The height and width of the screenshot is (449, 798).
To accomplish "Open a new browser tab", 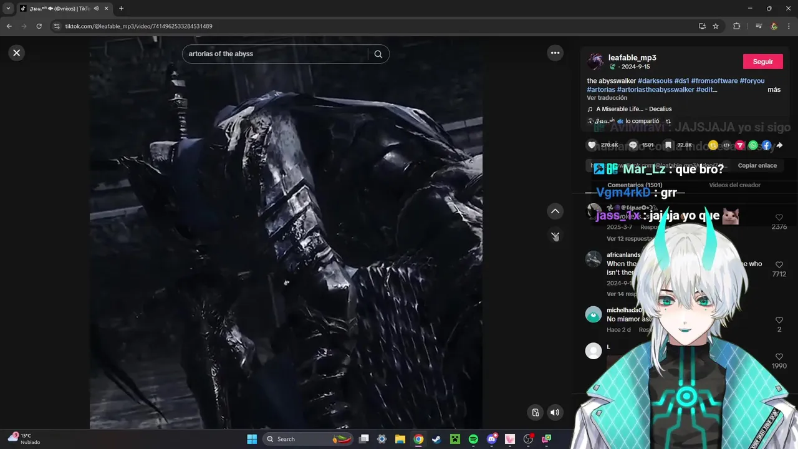I will 121,9.
